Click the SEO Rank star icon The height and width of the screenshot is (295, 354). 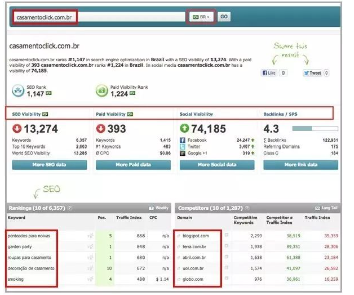pos(18,91)
